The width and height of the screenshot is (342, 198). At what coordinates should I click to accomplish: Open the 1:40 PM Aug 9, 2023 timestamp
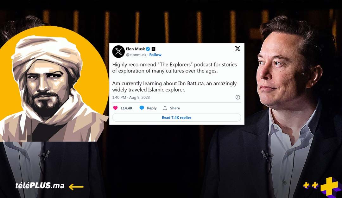click(x=131, y=97)
